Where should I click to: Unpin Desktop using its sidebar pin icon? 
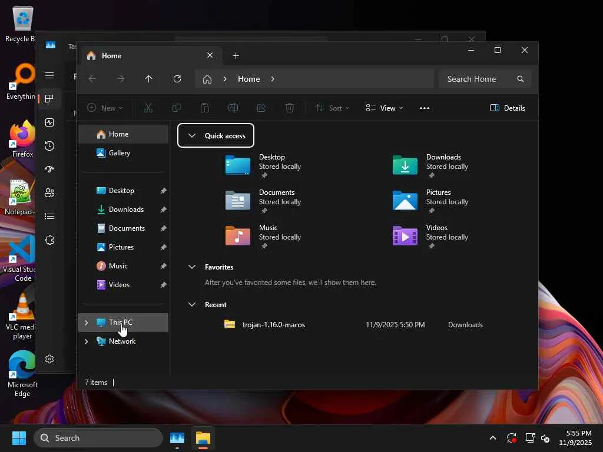164,191
